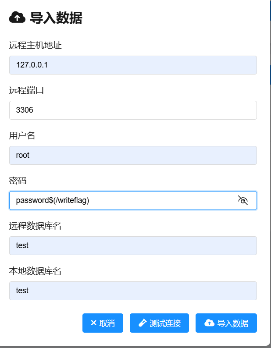The width and height of the screenshot is (271, 348).
Task: Click inside the 密码 password field
Action: coord(123,200)
